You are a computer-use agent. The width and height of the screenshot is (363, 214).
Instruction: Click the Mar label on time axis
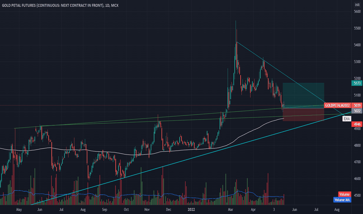[x=230, y=210]
